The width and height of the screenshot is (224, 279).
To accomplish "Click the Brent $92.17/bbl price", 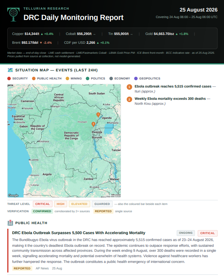I will [x=30, y=43].
